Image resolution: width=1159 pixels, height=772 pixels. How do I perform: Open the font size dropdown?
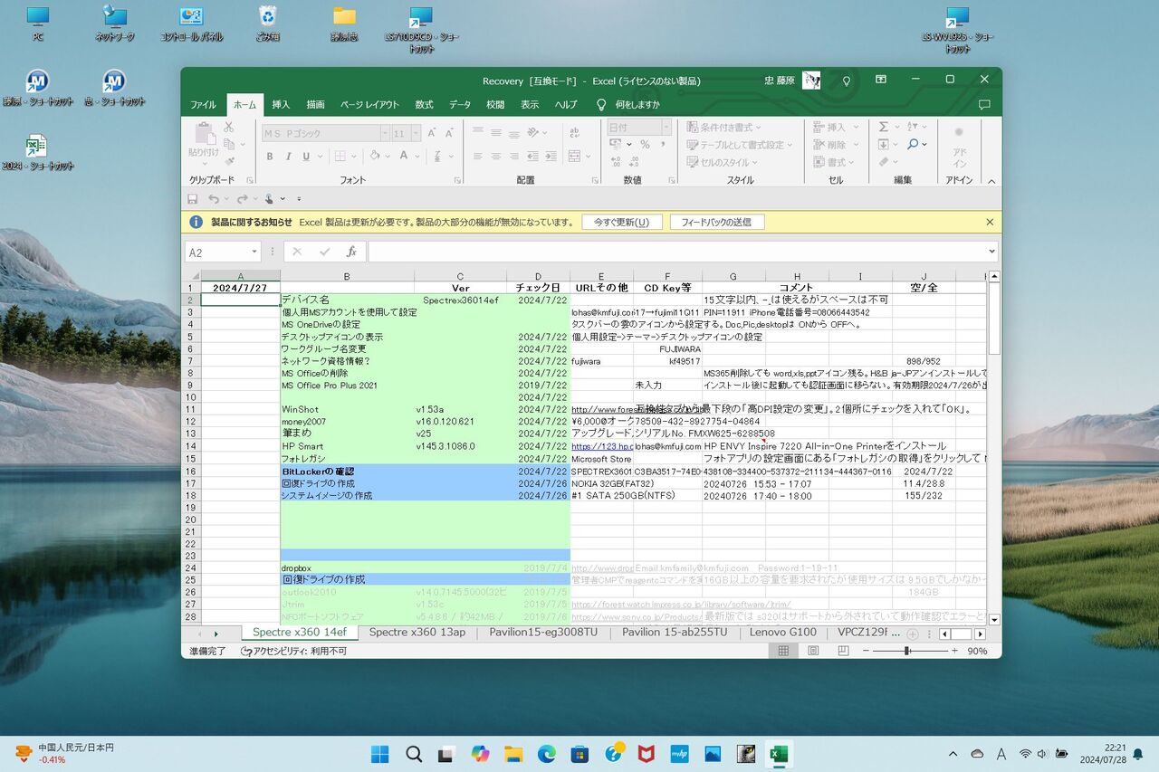(x=414, y=133)
